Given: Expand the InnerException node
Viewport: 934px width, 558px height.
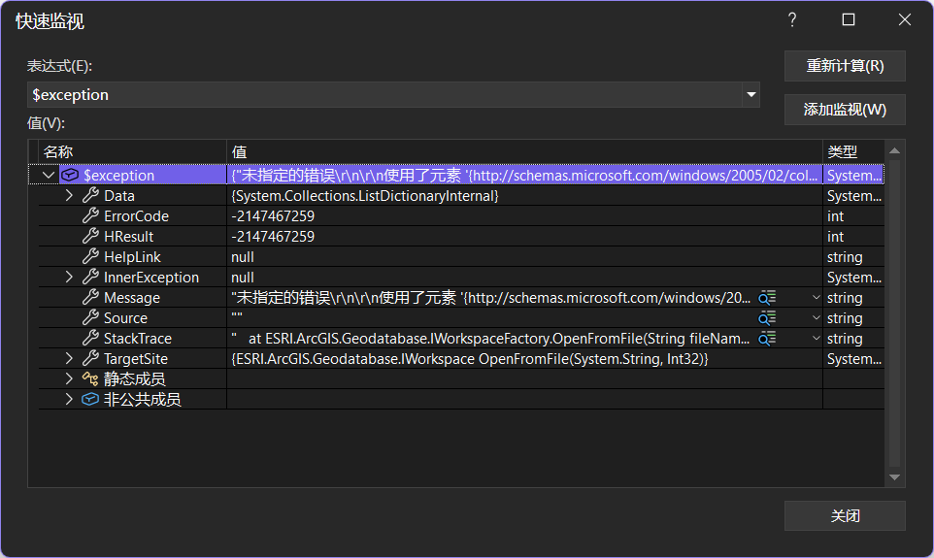Looking at the screenshot, I should (x=69, y=277).
